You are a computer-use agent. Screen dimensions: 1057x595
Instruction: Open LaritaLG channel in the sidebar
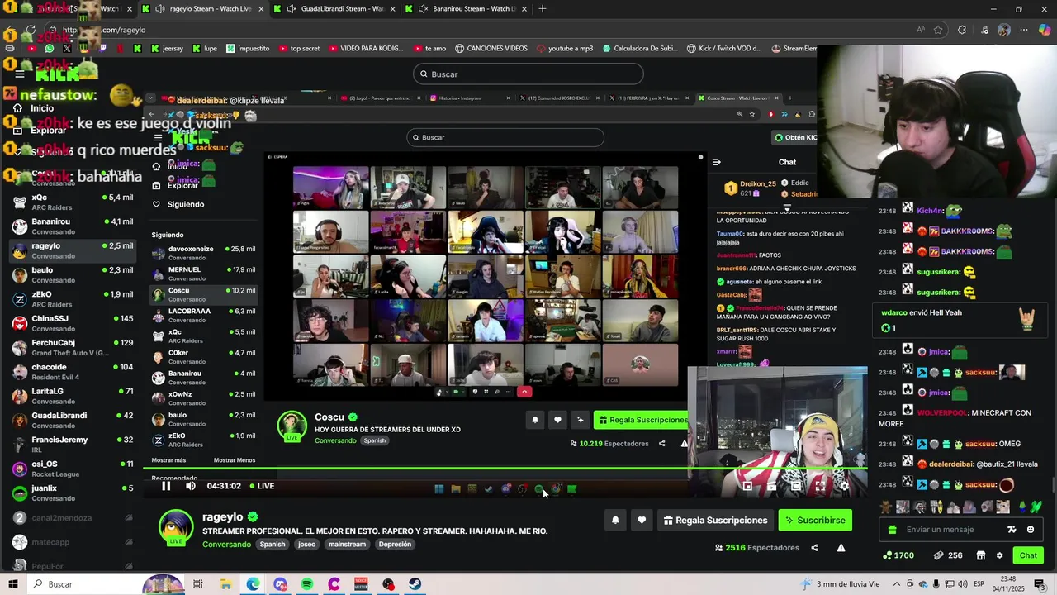pos(73,396)
